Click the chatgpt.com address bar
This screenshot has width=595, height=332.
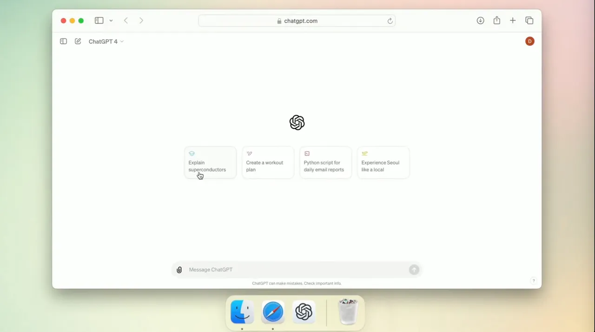[x=297, y=21]
